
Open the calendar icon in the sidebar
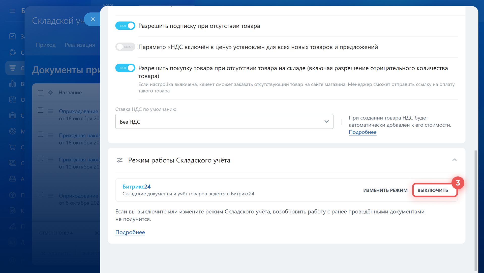tap(12, 100)
